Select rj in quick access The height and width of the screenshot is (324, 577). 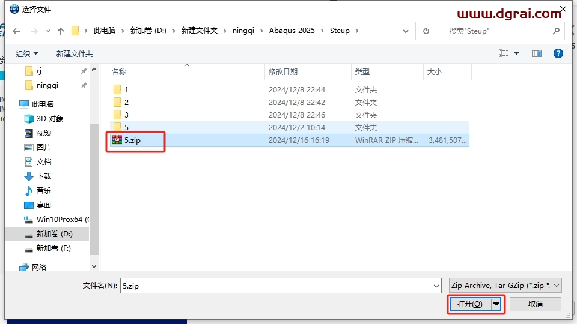pos(39,71)
